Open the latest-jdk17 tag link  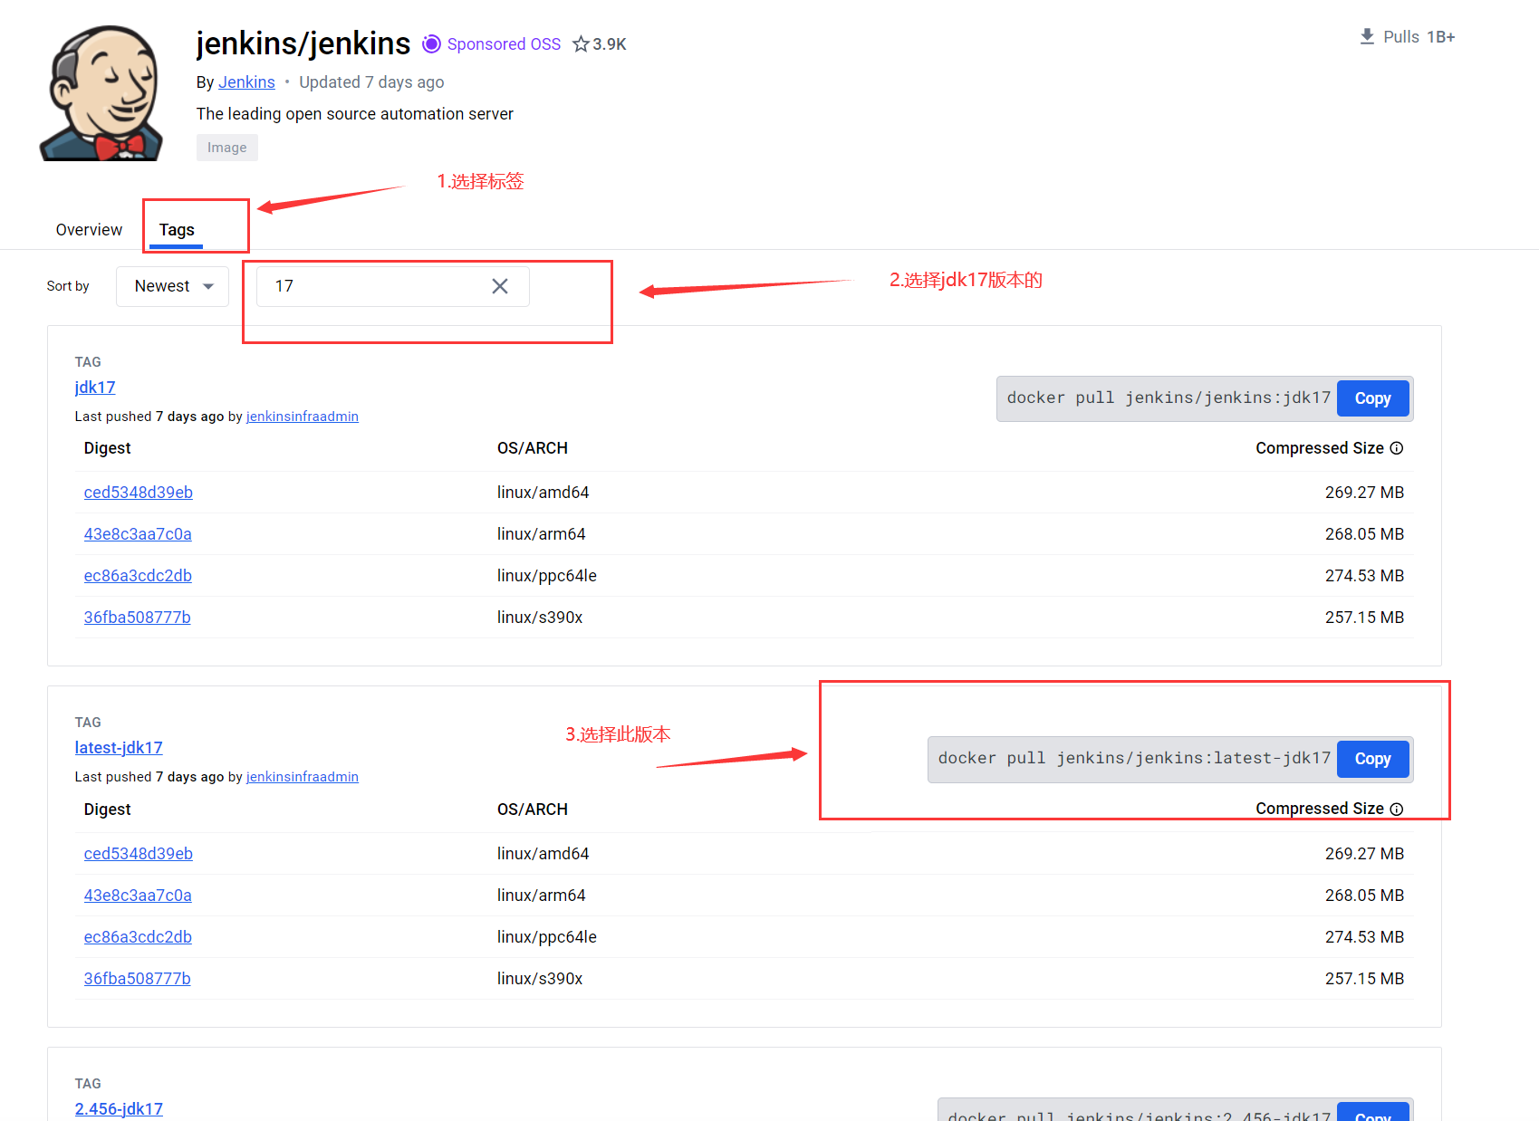pyautogui.click(x=119, y=748)
